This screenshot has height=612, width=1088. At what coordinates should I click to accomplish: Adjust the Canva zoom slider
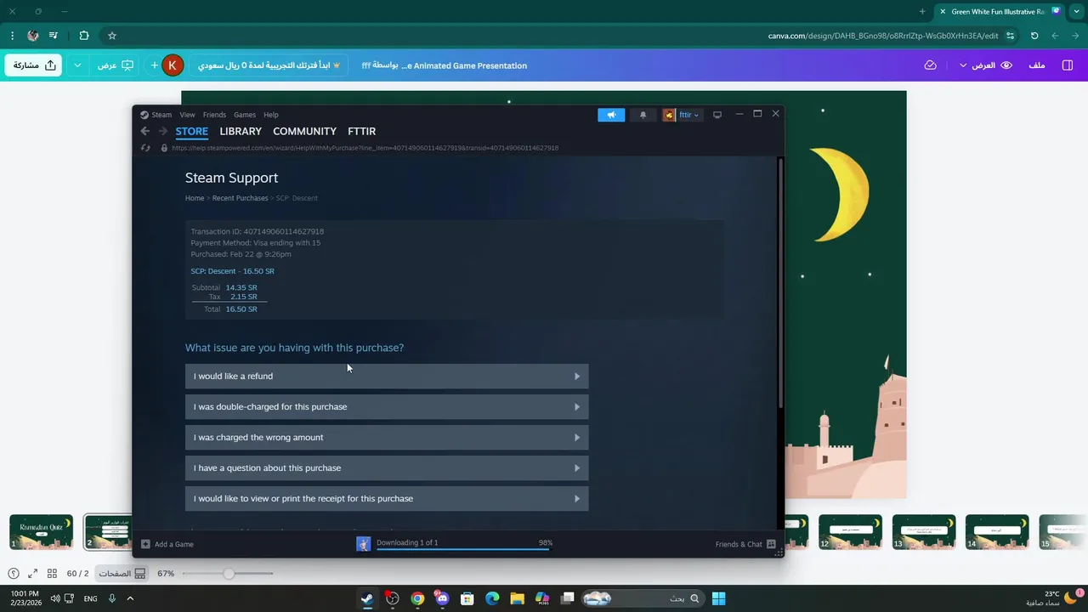coord(228,574)
